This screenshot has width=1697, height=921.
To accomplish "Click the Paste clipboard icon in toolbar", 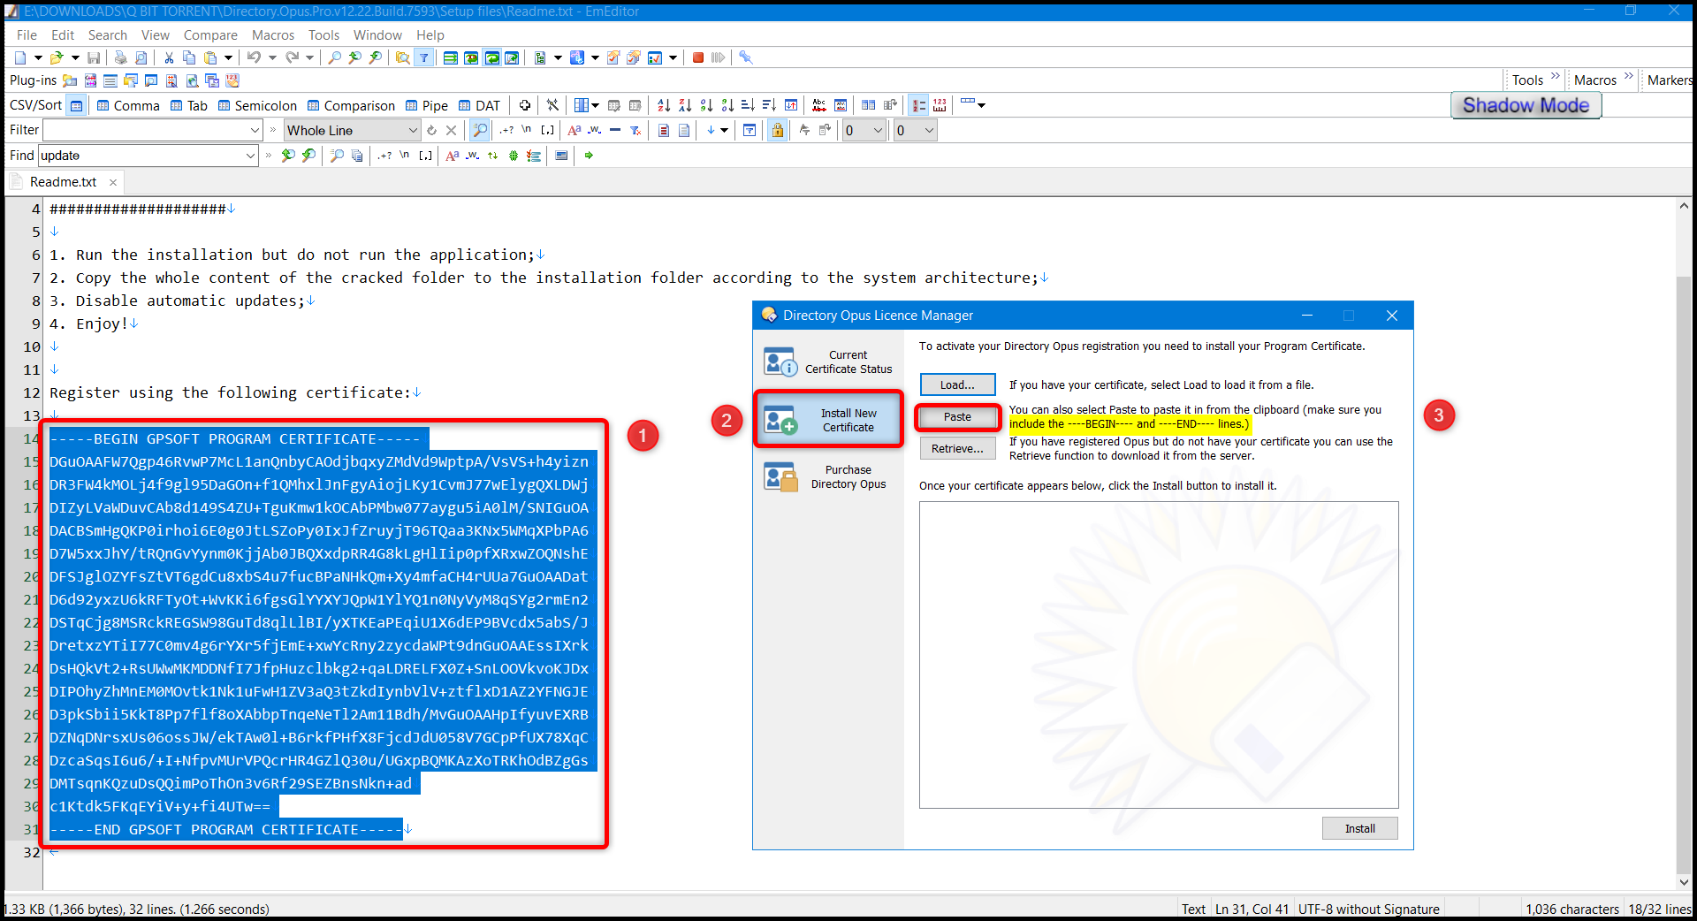I will point(210,57).
